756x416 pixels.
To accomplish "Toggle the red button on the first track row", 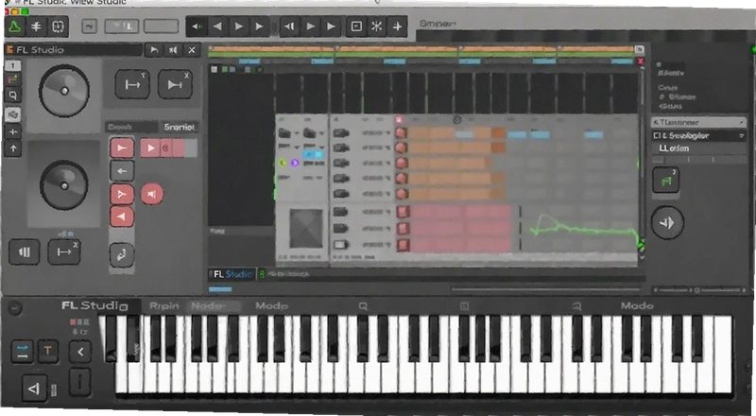I will [401, 132].
